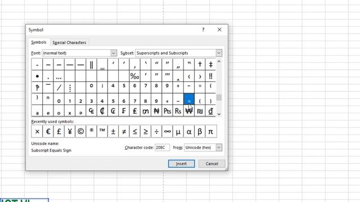Screen dimensions: 360x202
Task: Pick the double exclamation mark ‼
Action: [x=210, y=76]
